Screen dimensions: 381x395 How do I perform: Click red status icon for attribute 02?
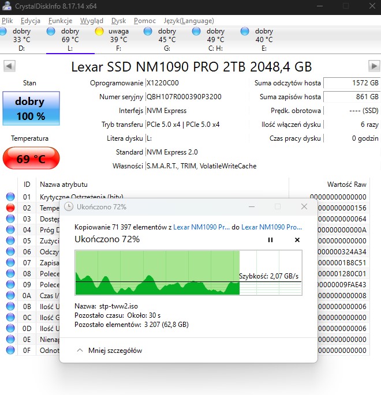pos(10,208)
